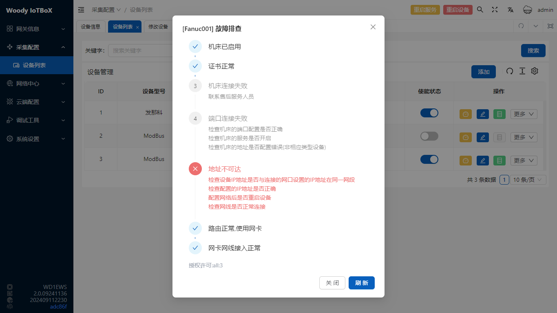Image resolution: width=557 pixels, height=313 pixels.
Task: Collapse sidebar with the hamburger icon
Action: click(81, 10)
